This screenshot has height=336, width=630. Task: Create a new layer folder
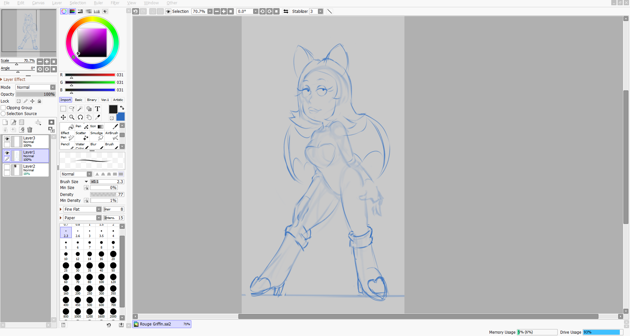[22, 122]
